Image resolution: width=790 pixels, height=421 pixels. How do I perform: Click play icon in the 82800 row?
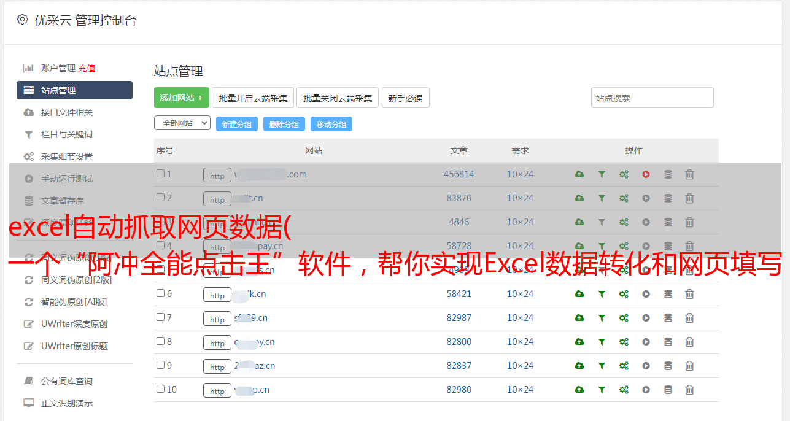coord(646,342)
